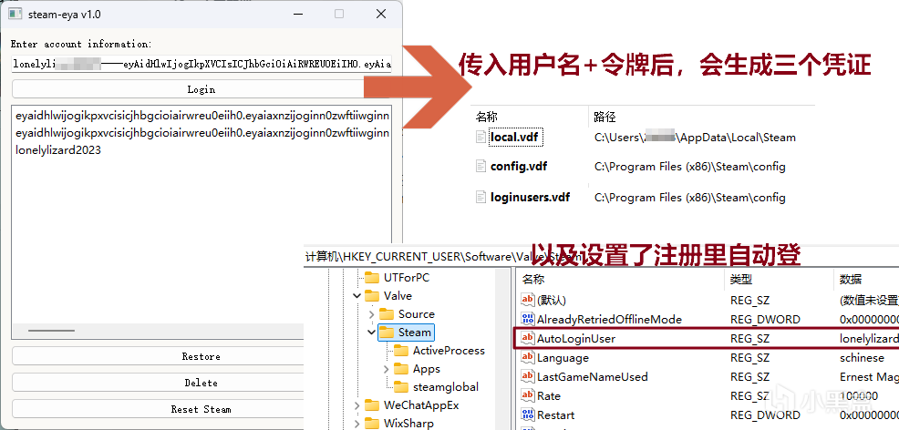The image size is (899, 430).
Task: Expand the WixSharp registry key
Action: (357, 424)
